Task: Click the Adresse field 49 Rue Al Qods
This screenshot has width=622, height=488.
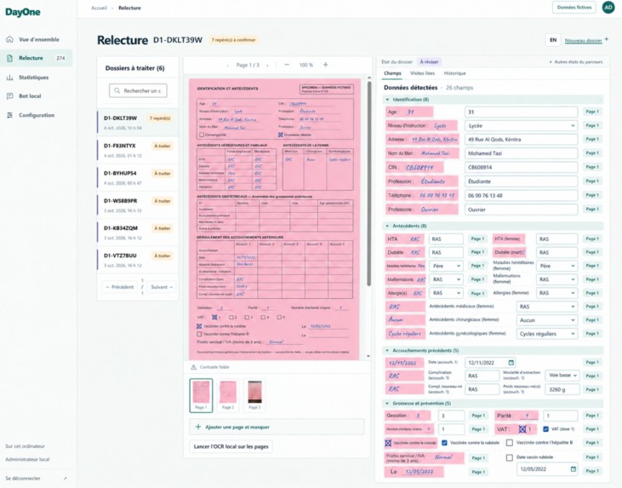Action: click(521, 140)
